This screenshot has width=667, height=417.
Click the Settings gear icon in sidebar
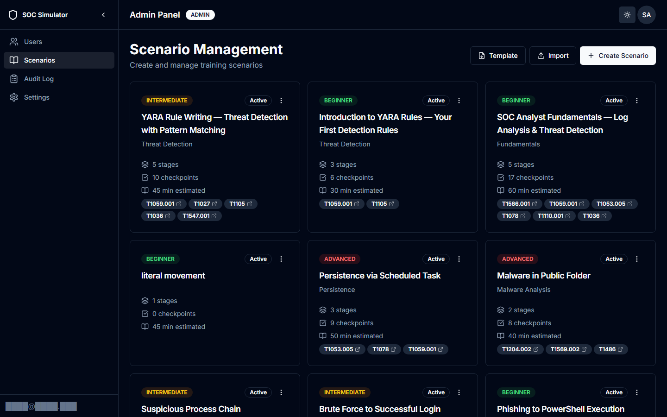tap(14, 97)
